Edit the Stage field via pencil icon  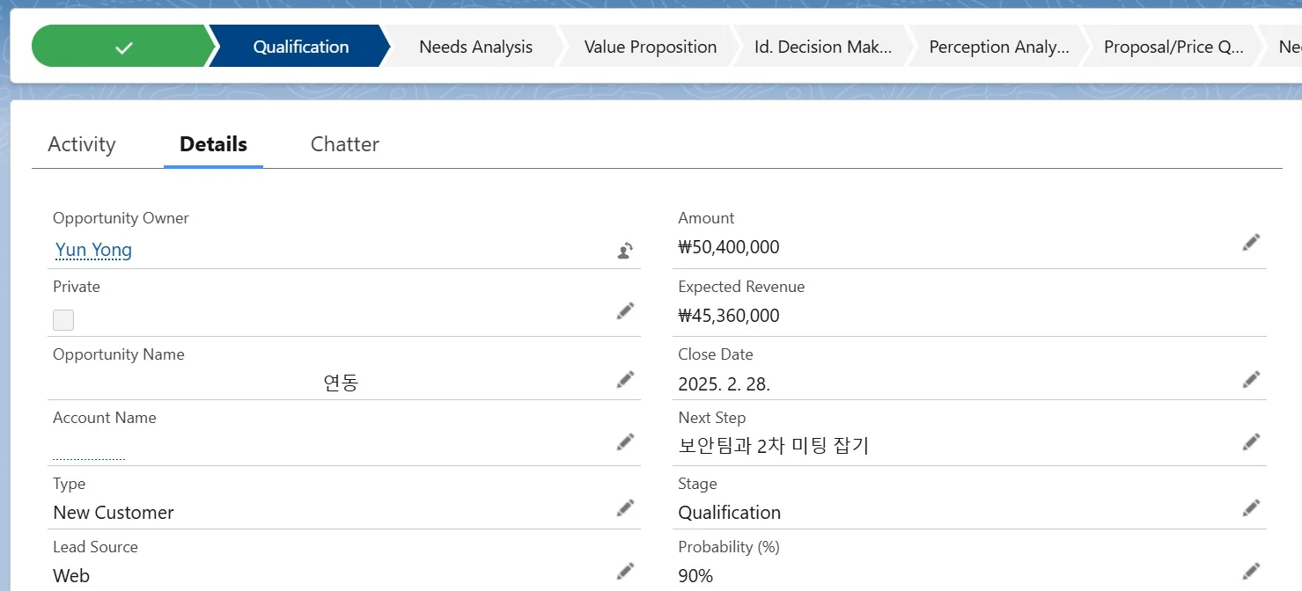click(1251, 507)
